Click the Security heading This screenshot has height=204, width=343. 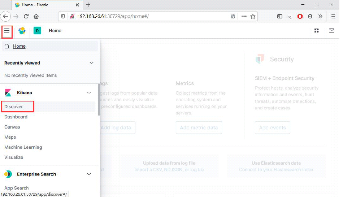coord(282,59)
